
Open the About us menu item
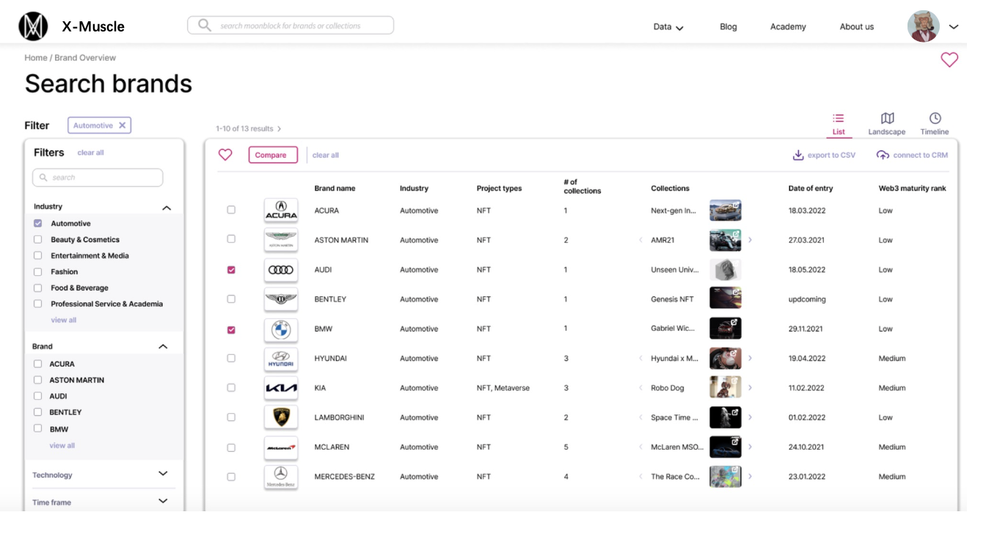[857, 26]
